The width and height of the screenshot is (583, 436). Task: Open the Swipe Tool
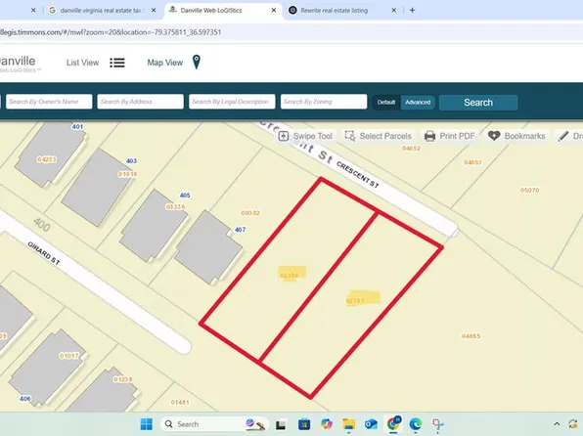tap(305, 136)
